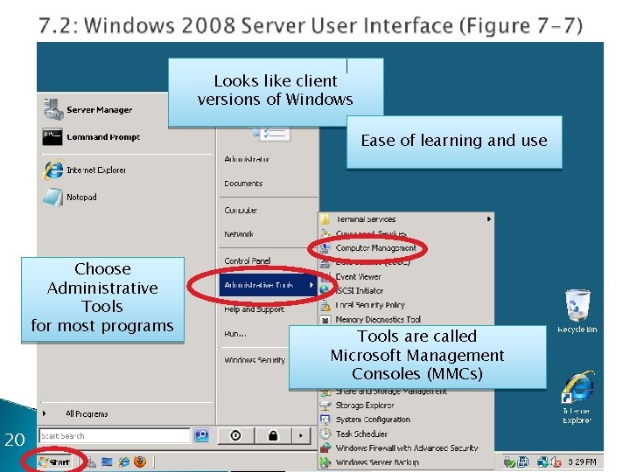The image size is (630, 472).
Task: Click the Windows Server Backup icon
Action: pos(325,462)
